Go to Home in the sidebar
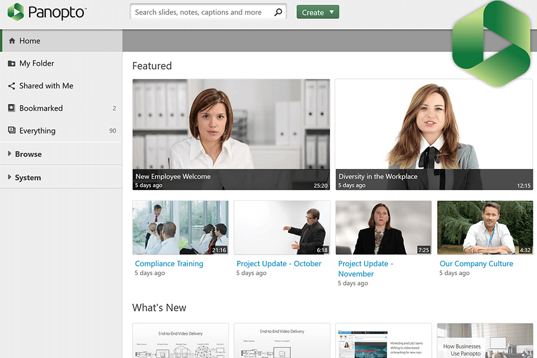 click(x=62, y=41)
